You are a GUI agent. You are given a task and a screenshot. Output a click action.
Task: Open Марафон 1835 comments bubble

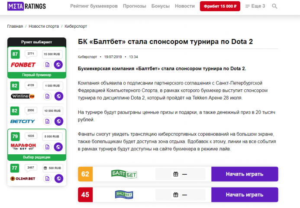tap(31, 136)
